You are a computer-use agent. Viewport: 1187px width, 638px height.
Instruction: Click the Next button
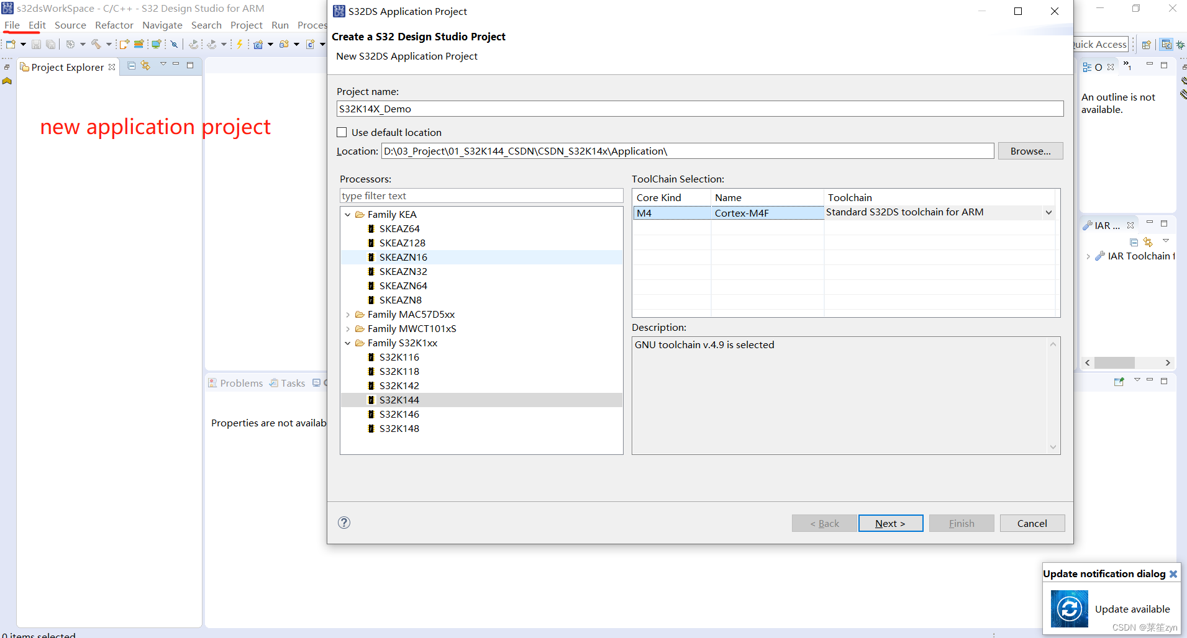coord(890,523)
